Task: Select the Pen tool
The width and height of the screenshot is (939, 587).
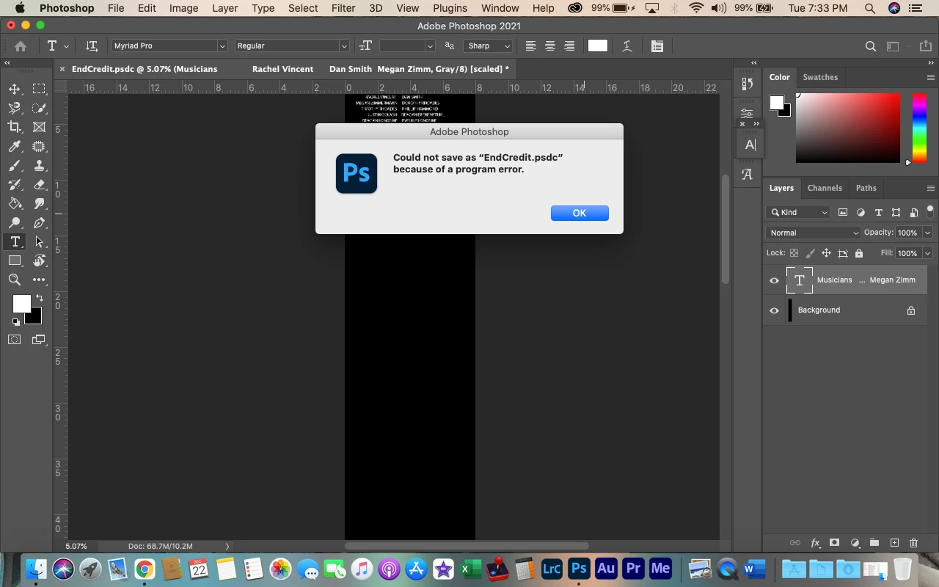Action: pyautogui.click(x=40, y=222)
